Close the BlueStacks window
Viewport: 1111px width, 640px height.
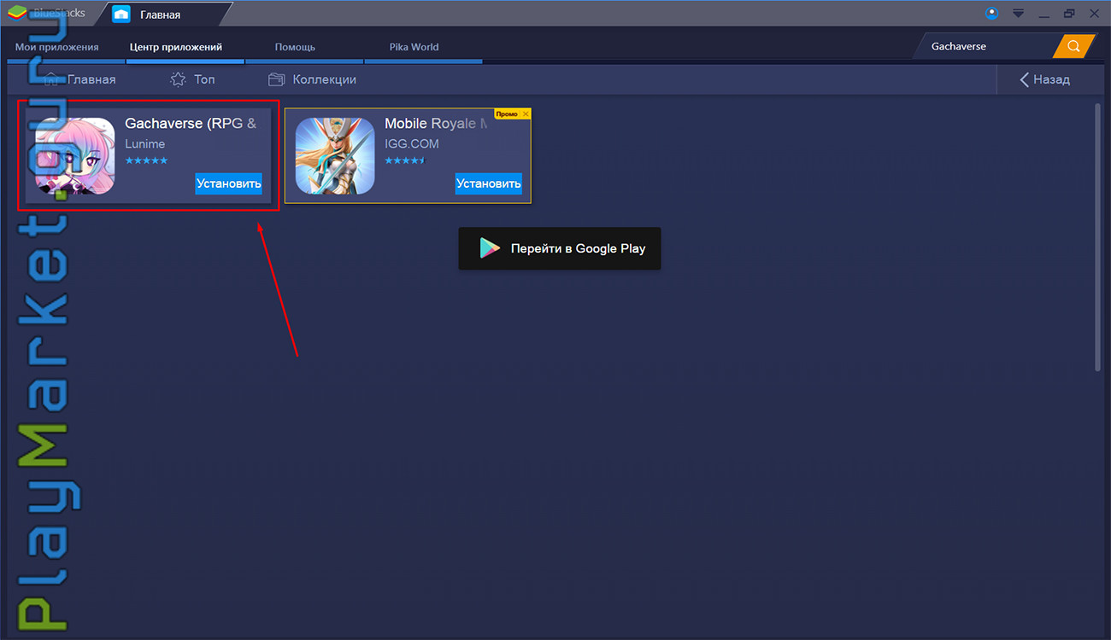click(1094, 14)
